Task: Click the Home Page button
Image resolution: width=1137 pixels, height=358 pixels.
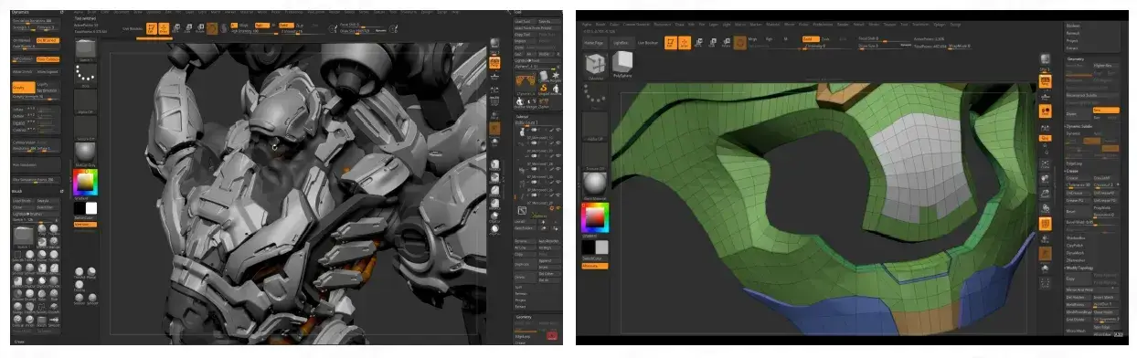Action: [594, 42]
